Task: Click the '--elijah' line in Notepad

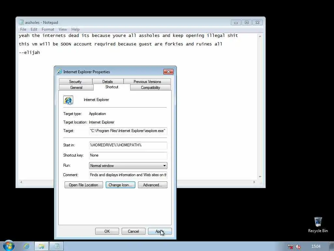Action: [29, 53]
